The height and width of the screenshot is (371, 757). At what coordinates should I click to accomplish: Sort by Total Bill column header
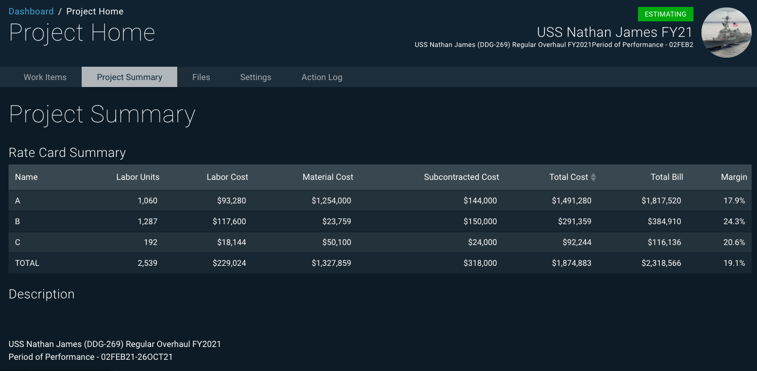(x=666, y=177)
